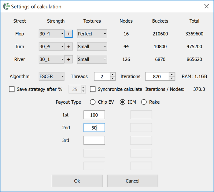Enable Save strategy after % checkbox
The height and width of the screenshot is (192, 214).
(12, 89)
